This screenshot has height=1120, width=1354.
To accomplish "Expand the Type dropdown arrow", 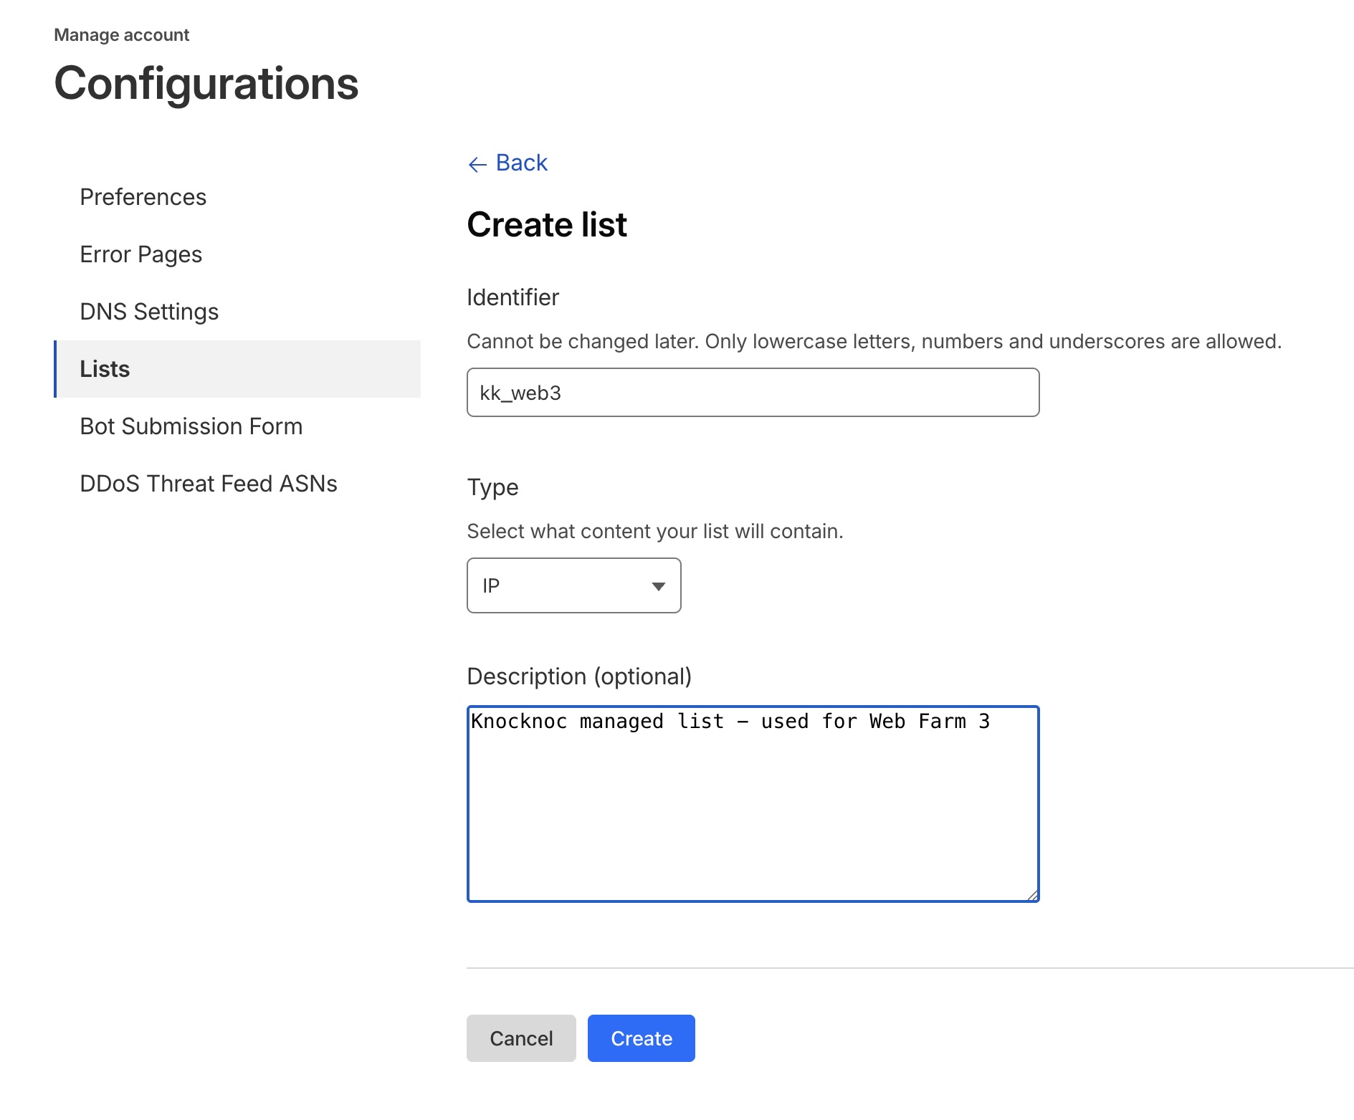I will coord(658,586).
